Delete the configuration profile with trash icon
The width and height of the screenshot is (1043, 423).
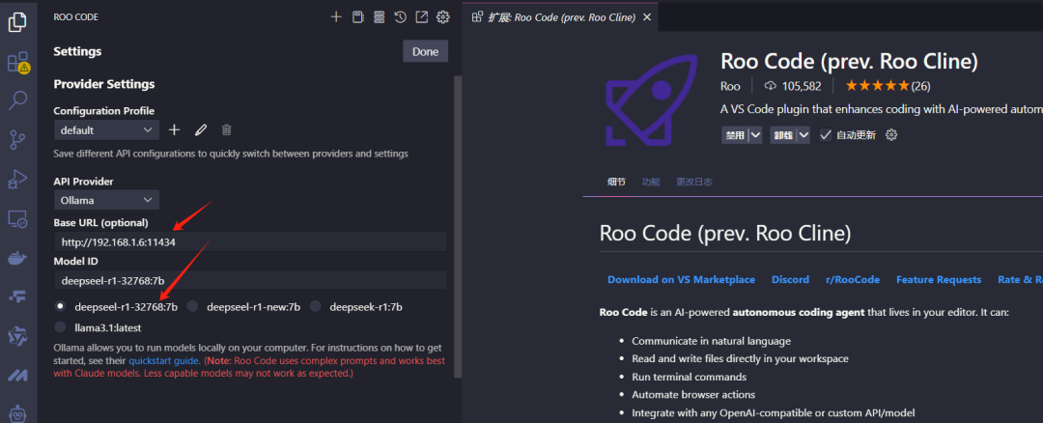pyautogui.click(x=226, y=129)
